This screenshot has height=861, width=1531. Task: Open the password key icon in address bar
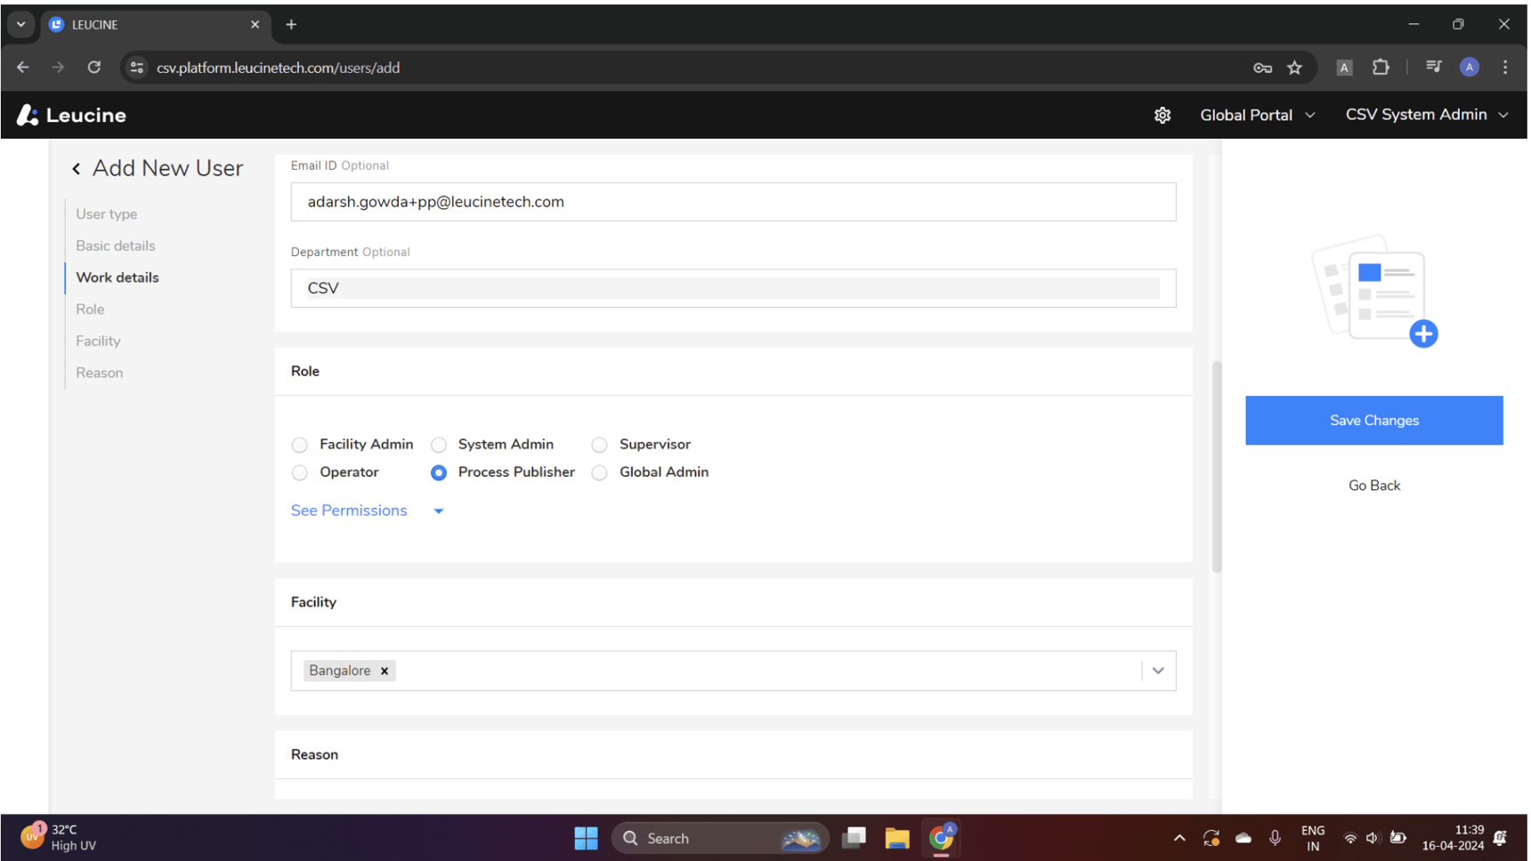pos(1262,68)
